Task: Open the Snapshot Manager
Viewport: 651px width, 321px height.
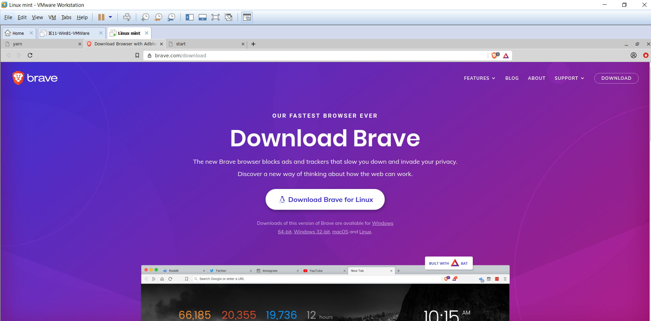Action: click(x=171, y=17)
